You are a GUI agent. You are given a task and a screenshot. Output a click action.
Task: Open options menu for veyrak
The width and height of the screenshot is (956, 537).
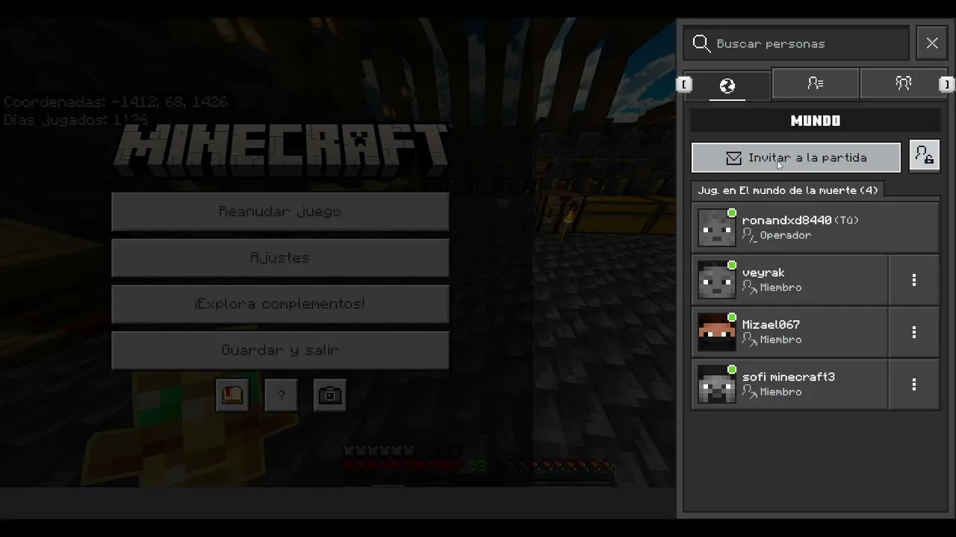pyautogui.click(x=913, y=280)
